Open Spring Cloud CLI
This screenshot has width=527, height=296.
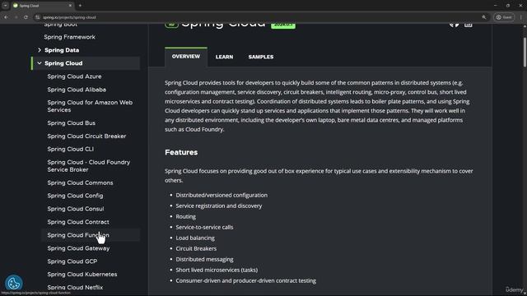(71, 149)
